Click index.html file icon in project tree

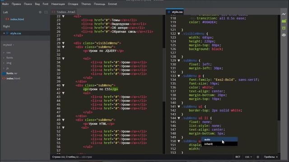coord(4,78)
